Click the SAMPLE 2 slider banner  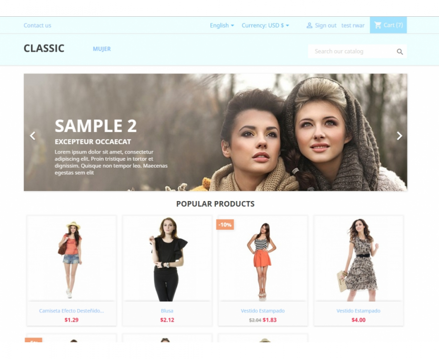[215, 133]
